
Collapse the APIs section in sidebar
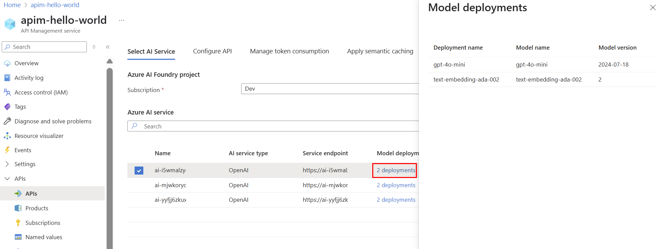(7, 179)
